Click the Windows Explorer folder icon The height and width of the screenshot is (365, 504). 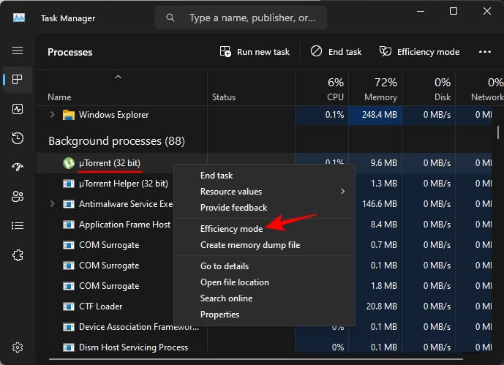tap(69, 115)
